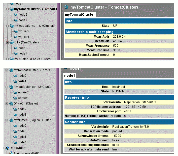Screen dimensions: 178x156
Task: Click node2 icon under myTomcatCluster, lower tree
Action: (x=15, y=76)
